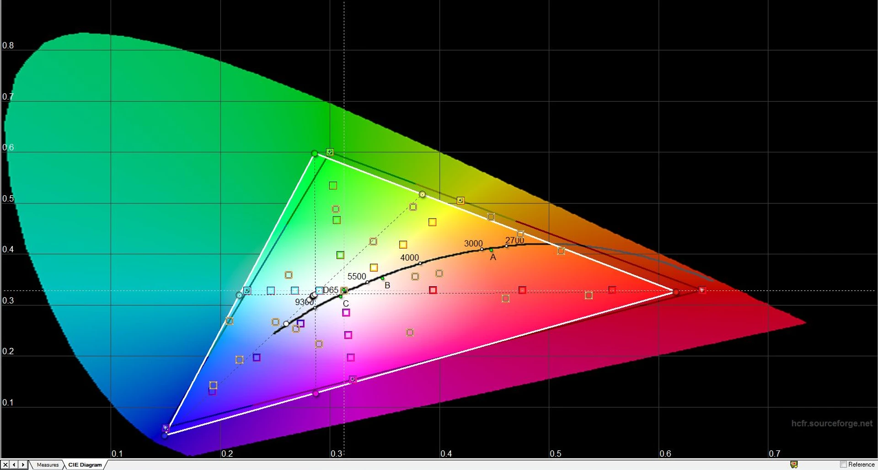Viewport: 878px width, 470px height.
Task: Close the tab bar with the X button
Action: pos(5,465)
